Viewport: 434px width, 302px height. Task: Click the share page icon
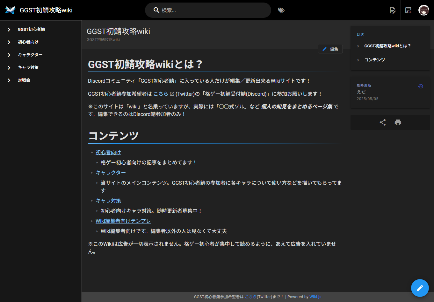coord(383,122)
